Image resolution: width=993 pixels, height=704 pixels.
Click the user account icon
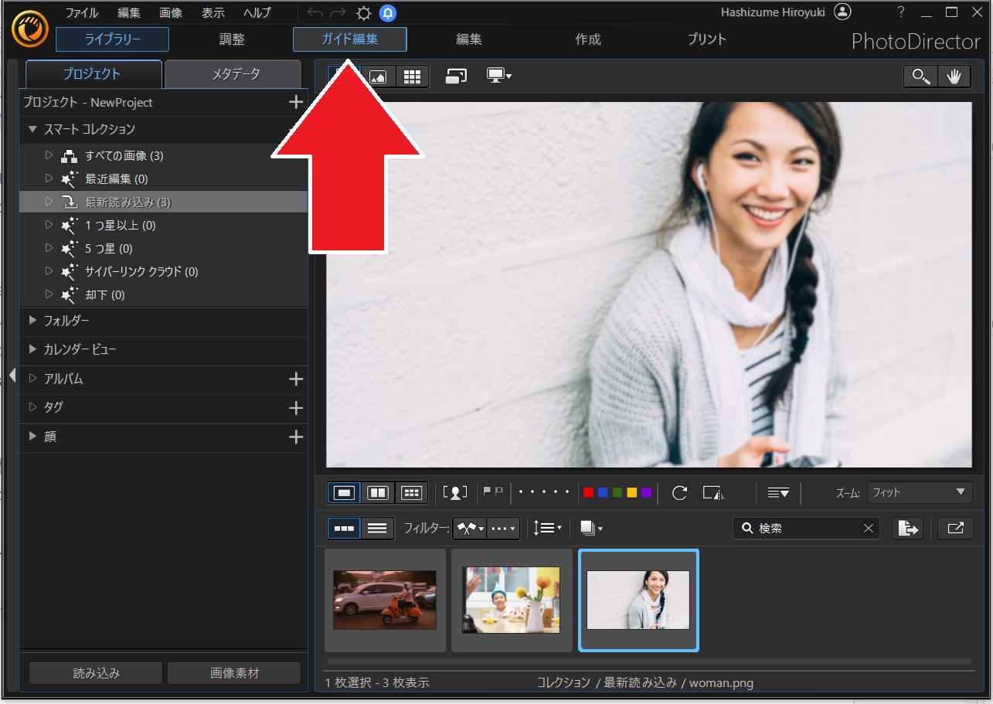[x=843, y=12]
